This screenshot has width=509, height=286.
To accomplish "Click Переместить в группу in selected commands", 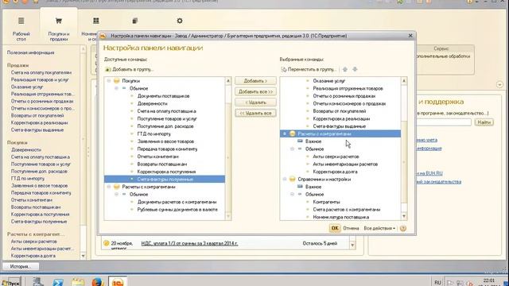I will pyautogui.click(x=308, y=69).
